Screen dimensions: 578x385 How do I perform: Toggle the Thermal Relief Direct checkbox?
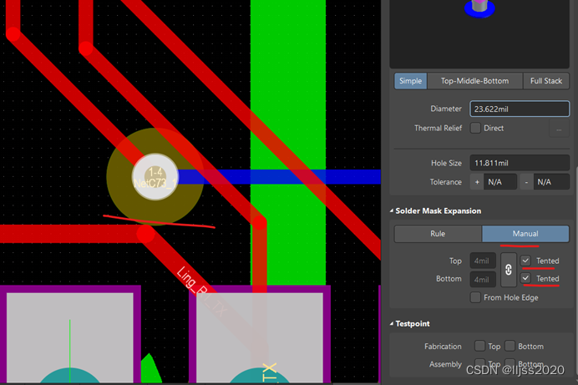point(475,129)
